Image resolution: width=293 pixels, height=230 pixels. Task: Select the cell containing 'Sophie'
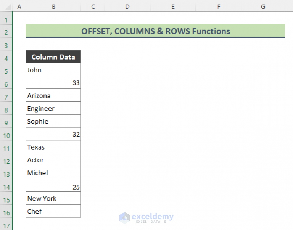(53, 121)
